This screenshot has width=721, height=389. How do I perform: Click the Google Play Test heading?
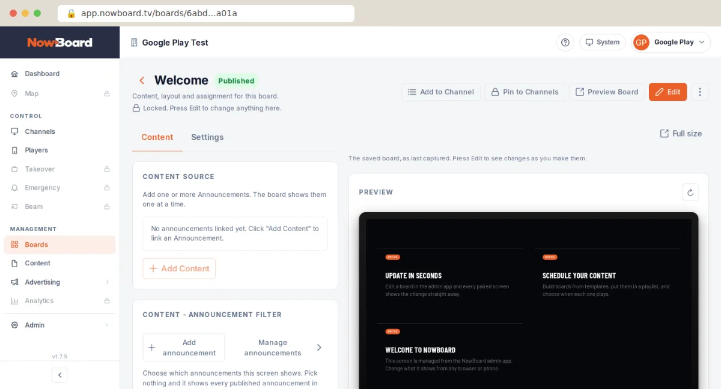click(175, 43)
